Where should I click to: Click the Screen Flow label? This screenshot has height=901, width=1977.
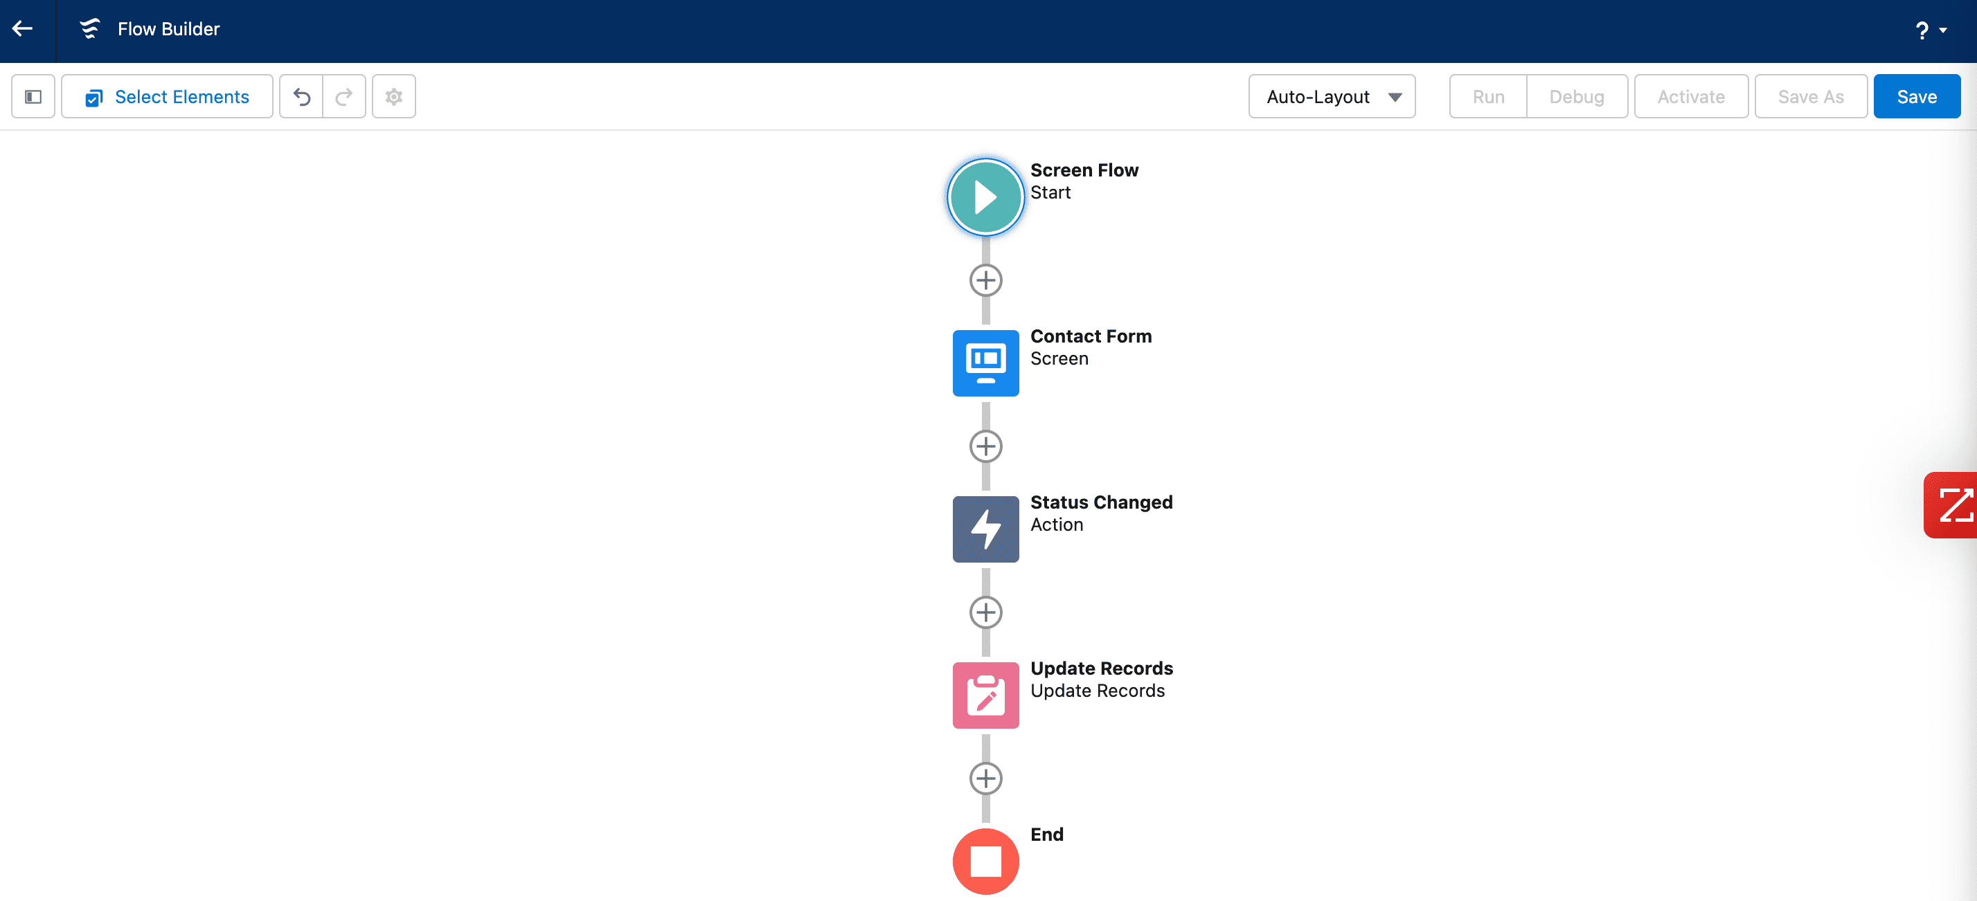(1084, 170)
